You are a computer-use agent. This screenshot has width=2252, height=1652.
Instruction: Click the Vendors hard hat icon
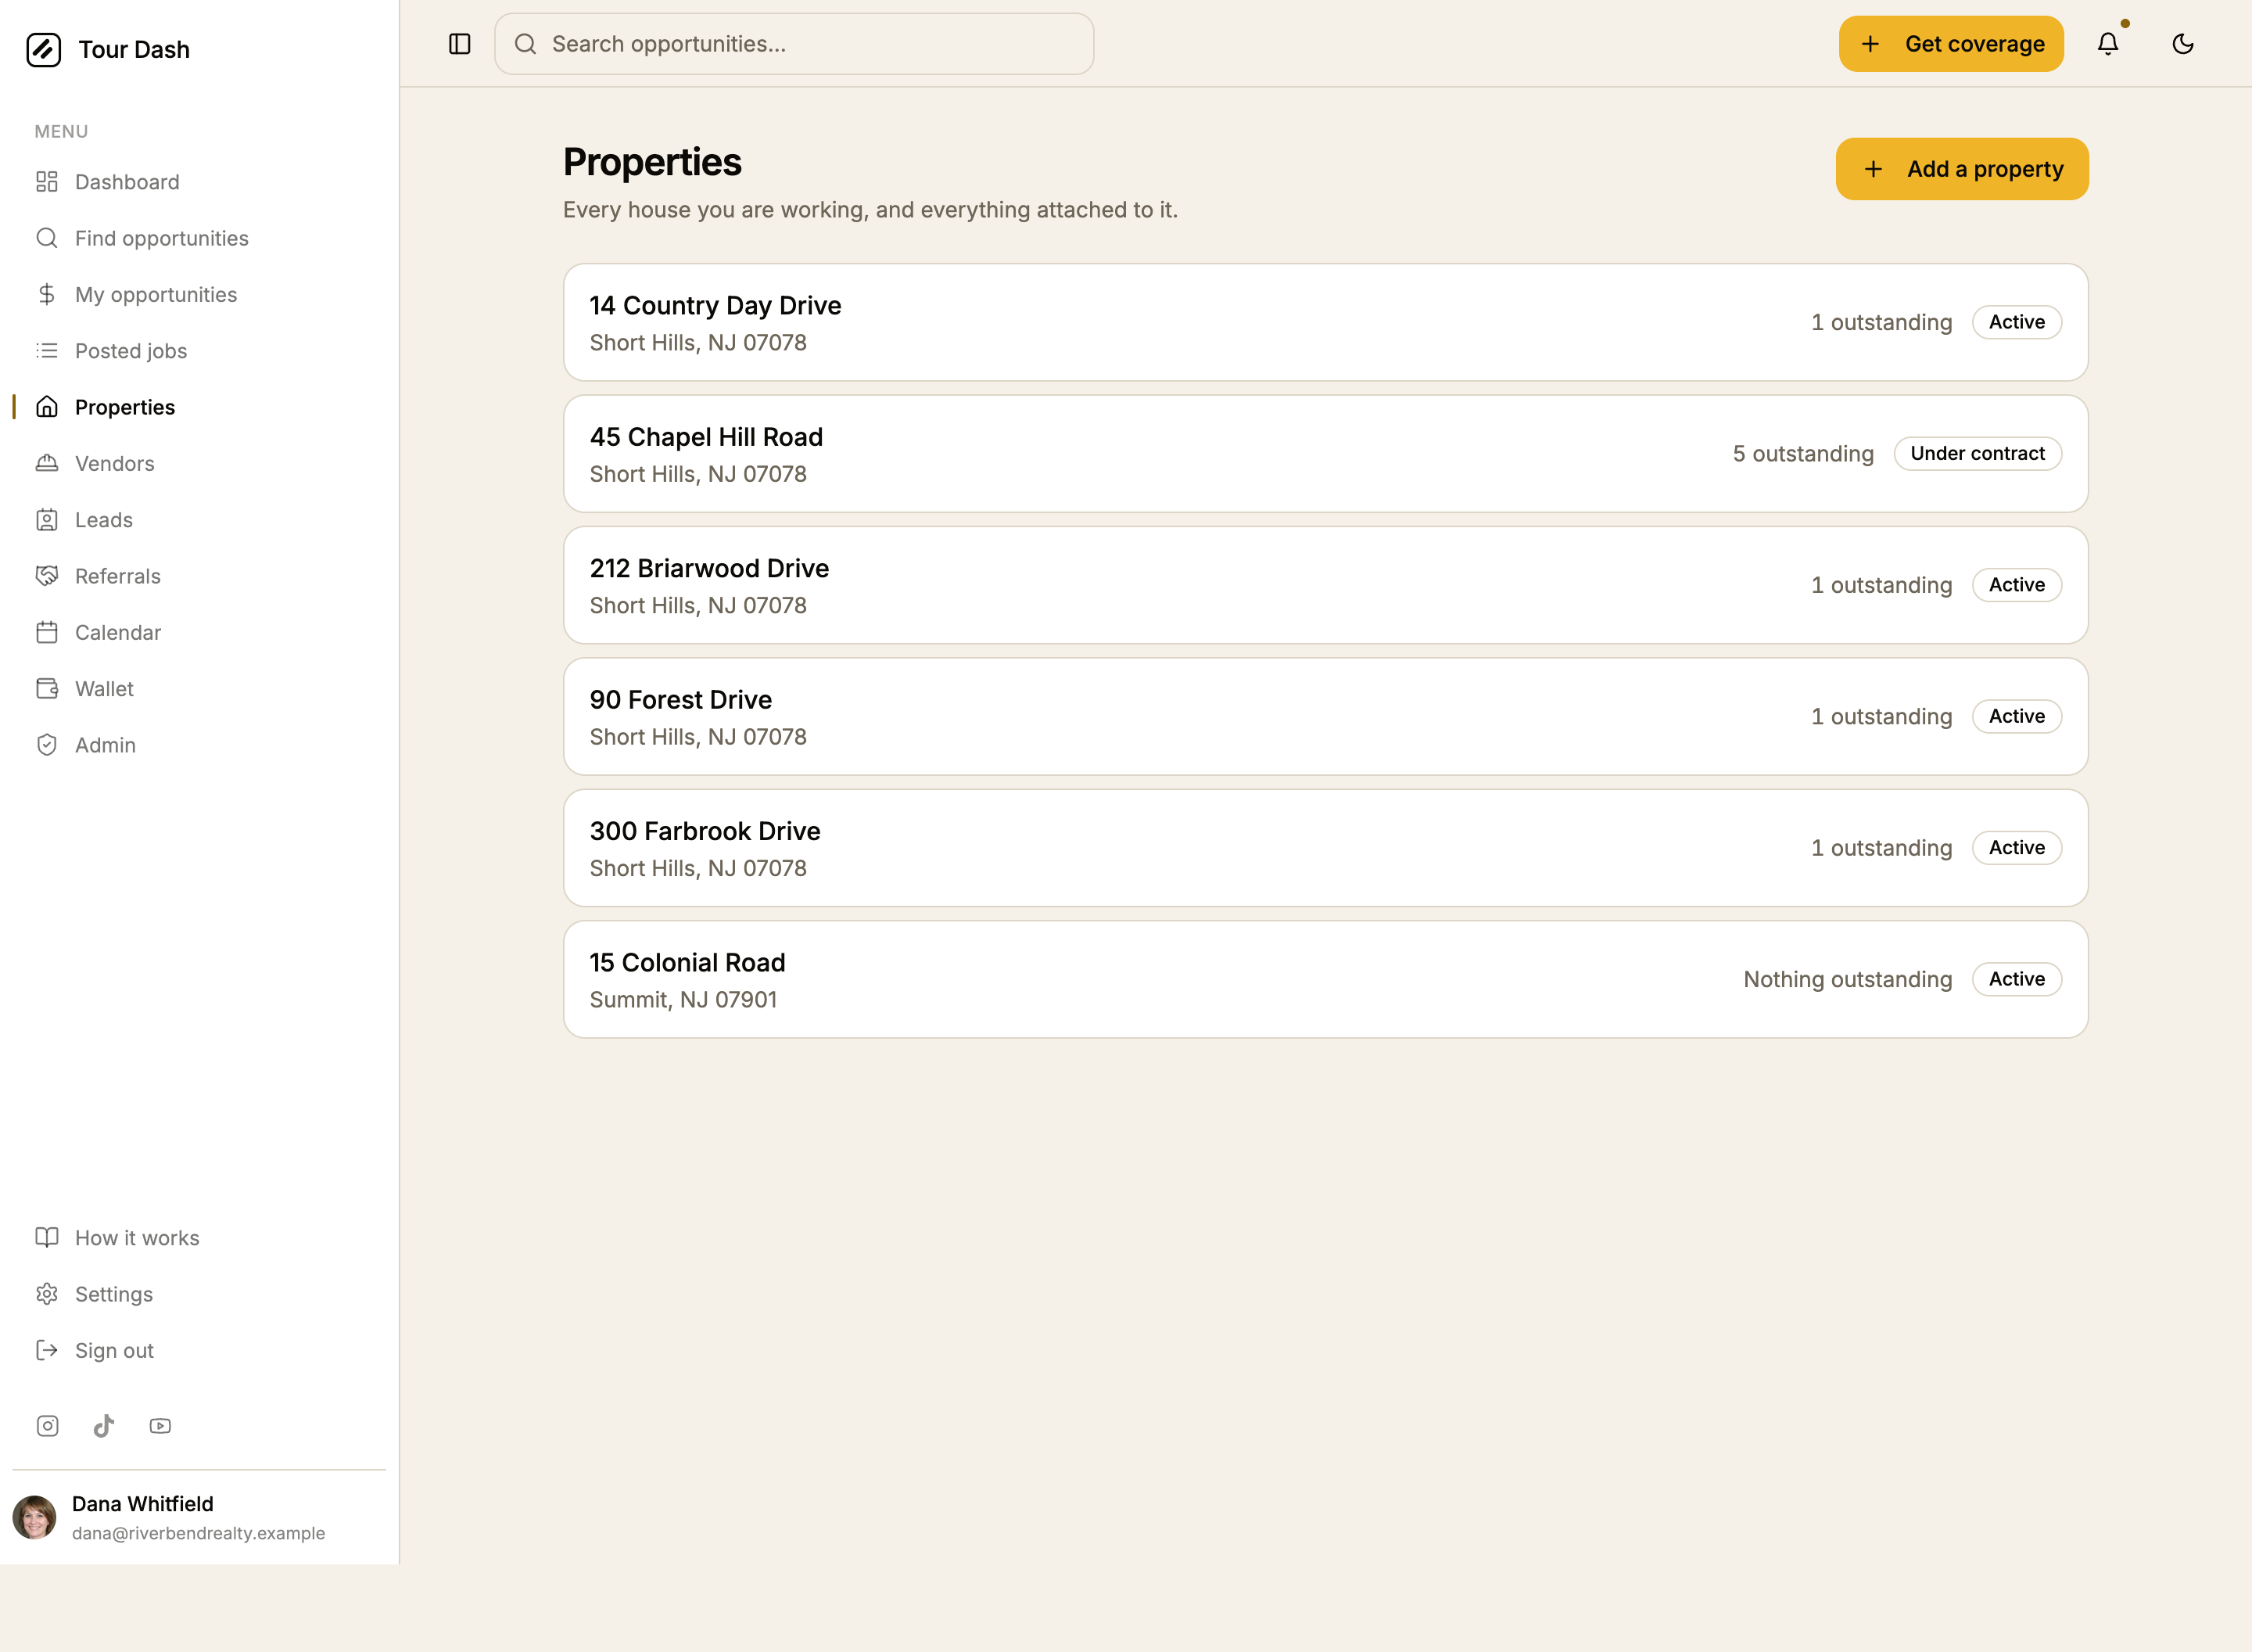[47, 463]
